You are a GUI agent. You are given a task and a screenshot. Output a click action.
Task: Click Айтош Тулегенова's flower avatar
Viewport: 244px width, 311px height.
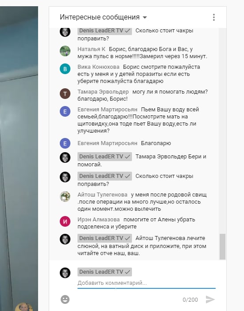[65, 197]
